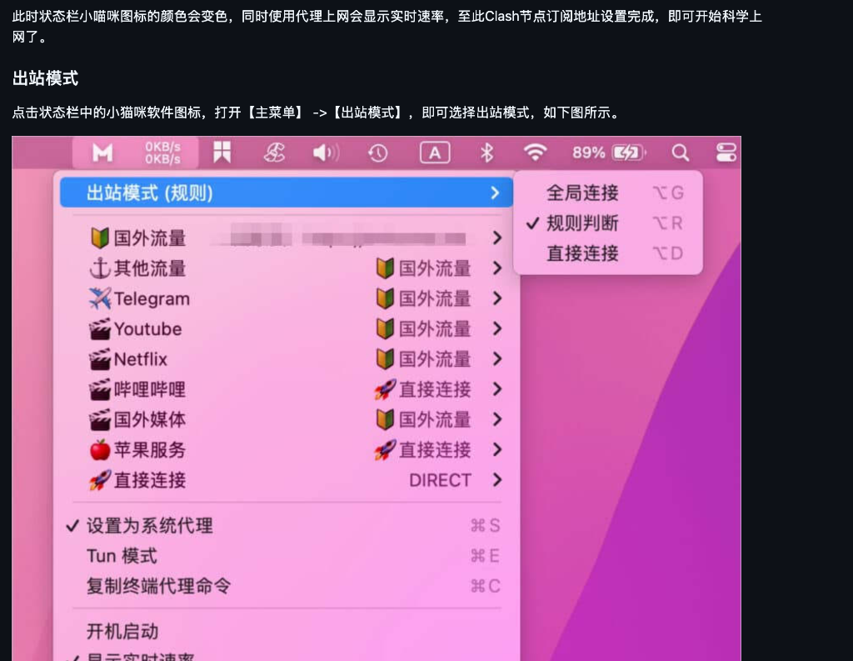
Task: Expand chevron of the 其他流量 row
Action: [496, 268]
